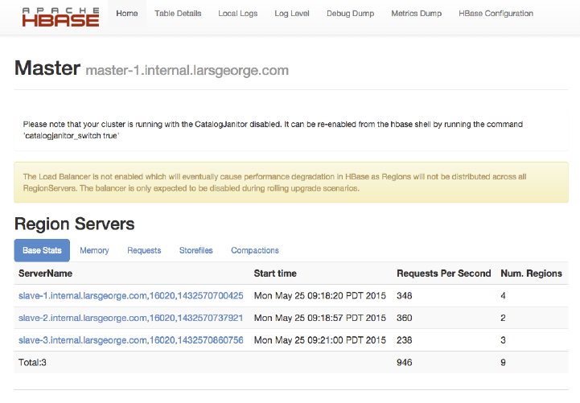This screenshot has height=403, width=580.
Task: Click requests value 360
Action: 405,318
